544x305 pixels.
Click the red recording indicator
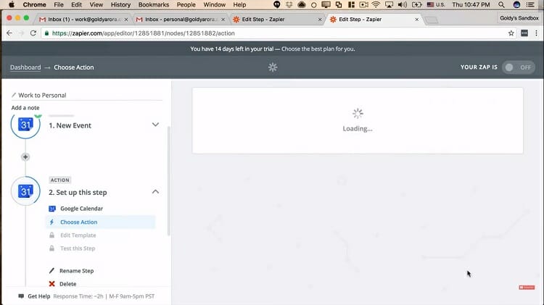(527, 288)
